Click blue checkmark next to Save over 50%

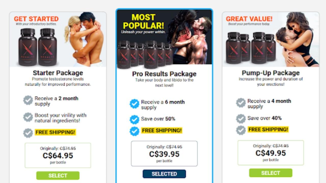click(134, 119)
